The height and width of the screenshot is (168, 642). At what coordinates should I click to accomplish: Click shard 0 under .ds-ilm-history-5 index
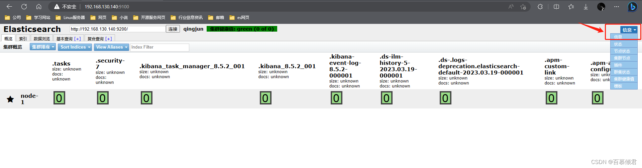(x=387, y=98)
